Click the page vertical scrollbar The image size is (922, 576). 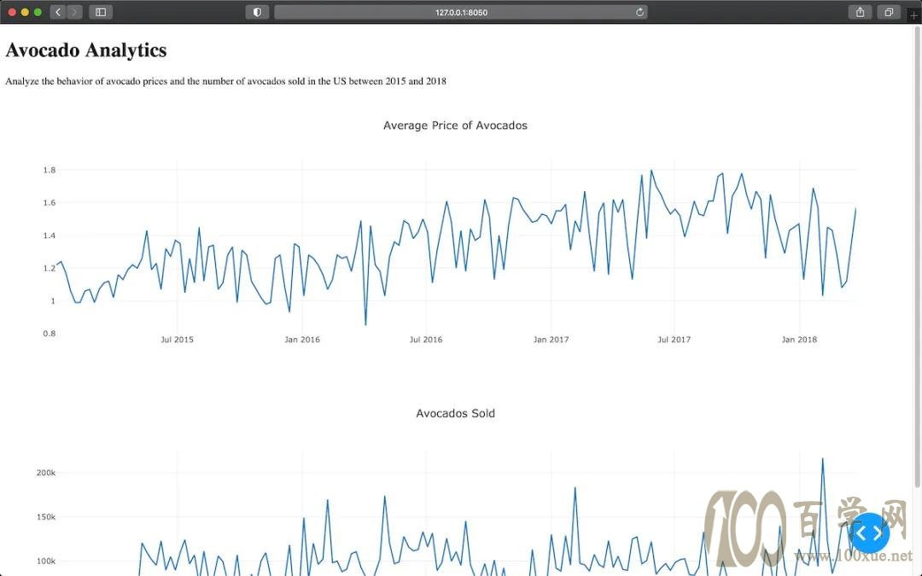pos(917,256)
